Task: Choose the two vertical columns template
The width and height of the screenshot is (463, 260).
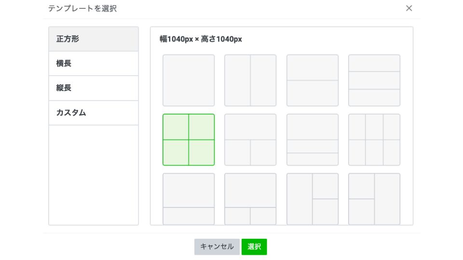Action: [250, 80]
